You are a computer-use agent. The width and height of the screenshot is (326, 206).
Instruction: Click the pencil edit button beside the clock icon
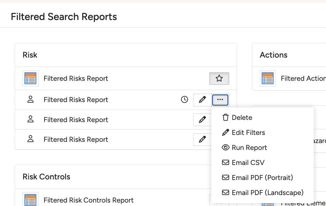[x=202, y=100]
